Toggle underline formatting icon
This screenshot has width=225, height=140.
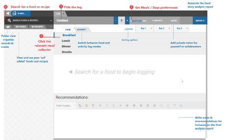coord(114,105)
